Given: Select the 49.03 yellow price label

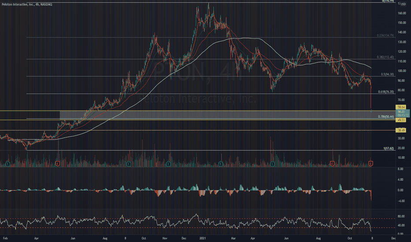Looking at the screenshot, I should [x=400, y=120].
